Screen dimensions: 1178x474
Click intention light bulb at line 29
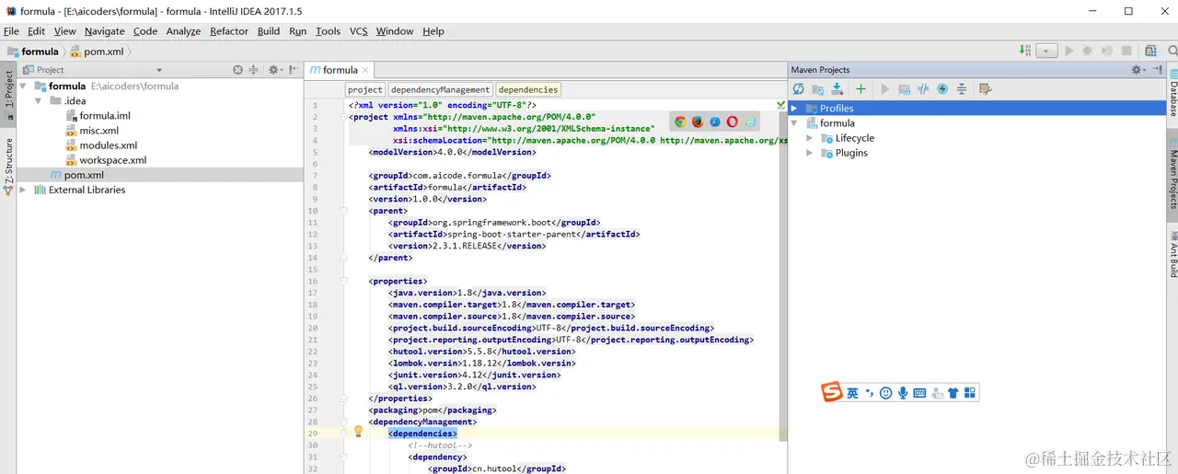point(359,432)
